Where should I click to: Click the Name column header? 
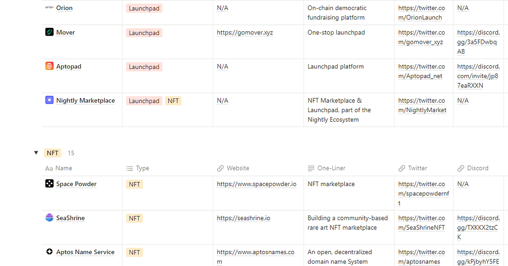tap(63, 168)
